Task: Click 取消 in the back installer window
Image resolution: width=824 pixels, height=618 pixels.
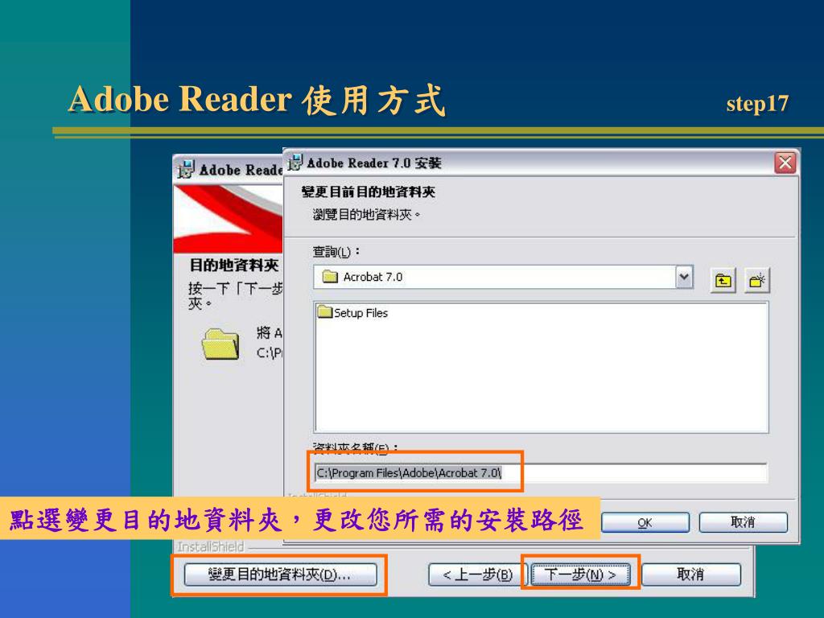Action: tap(691, 575)
